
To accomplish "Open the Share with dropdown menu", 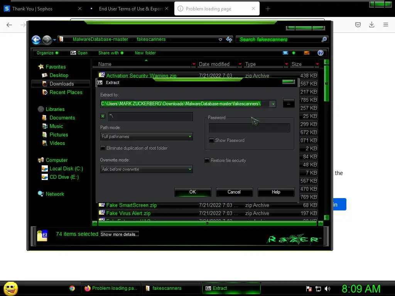I will tap(111, 53).
